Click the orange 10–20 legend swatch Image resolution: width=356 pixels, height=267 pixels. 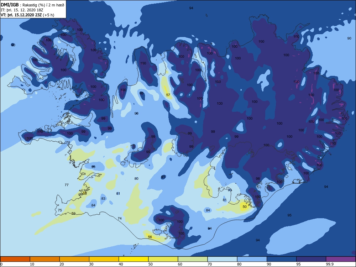point(45,259)
